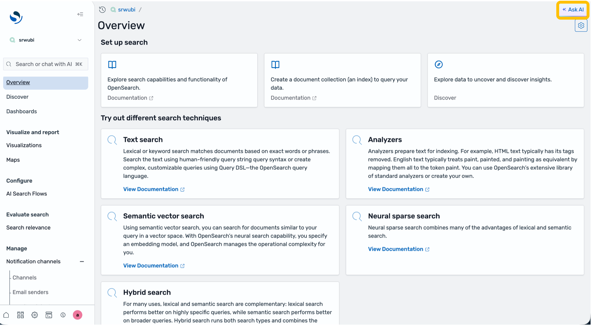
Task: Open the page settings gear at top right
Action: tap(581, 26)
